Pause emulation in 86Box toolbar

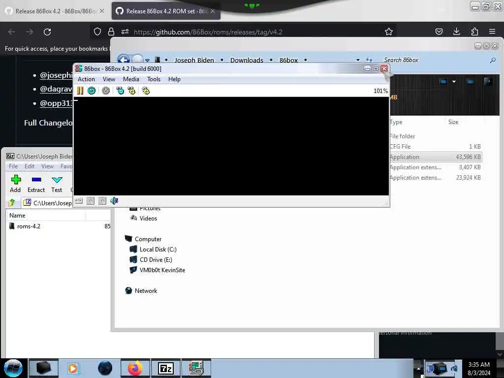[x=80, y=91]
